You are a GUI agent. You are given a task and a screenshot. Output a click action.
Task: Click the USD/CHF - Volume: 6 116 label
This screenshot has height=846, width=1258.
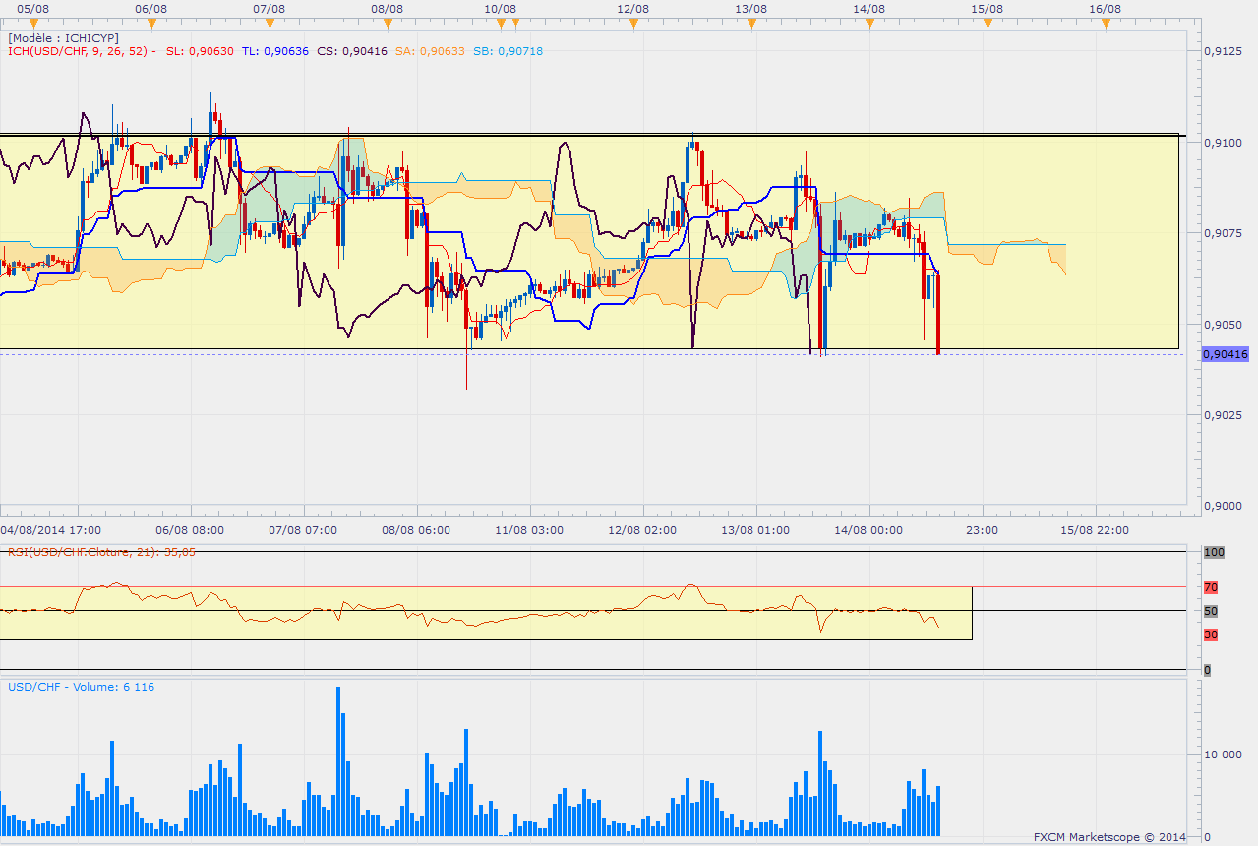pyautogui.click(x=81, y=686)
